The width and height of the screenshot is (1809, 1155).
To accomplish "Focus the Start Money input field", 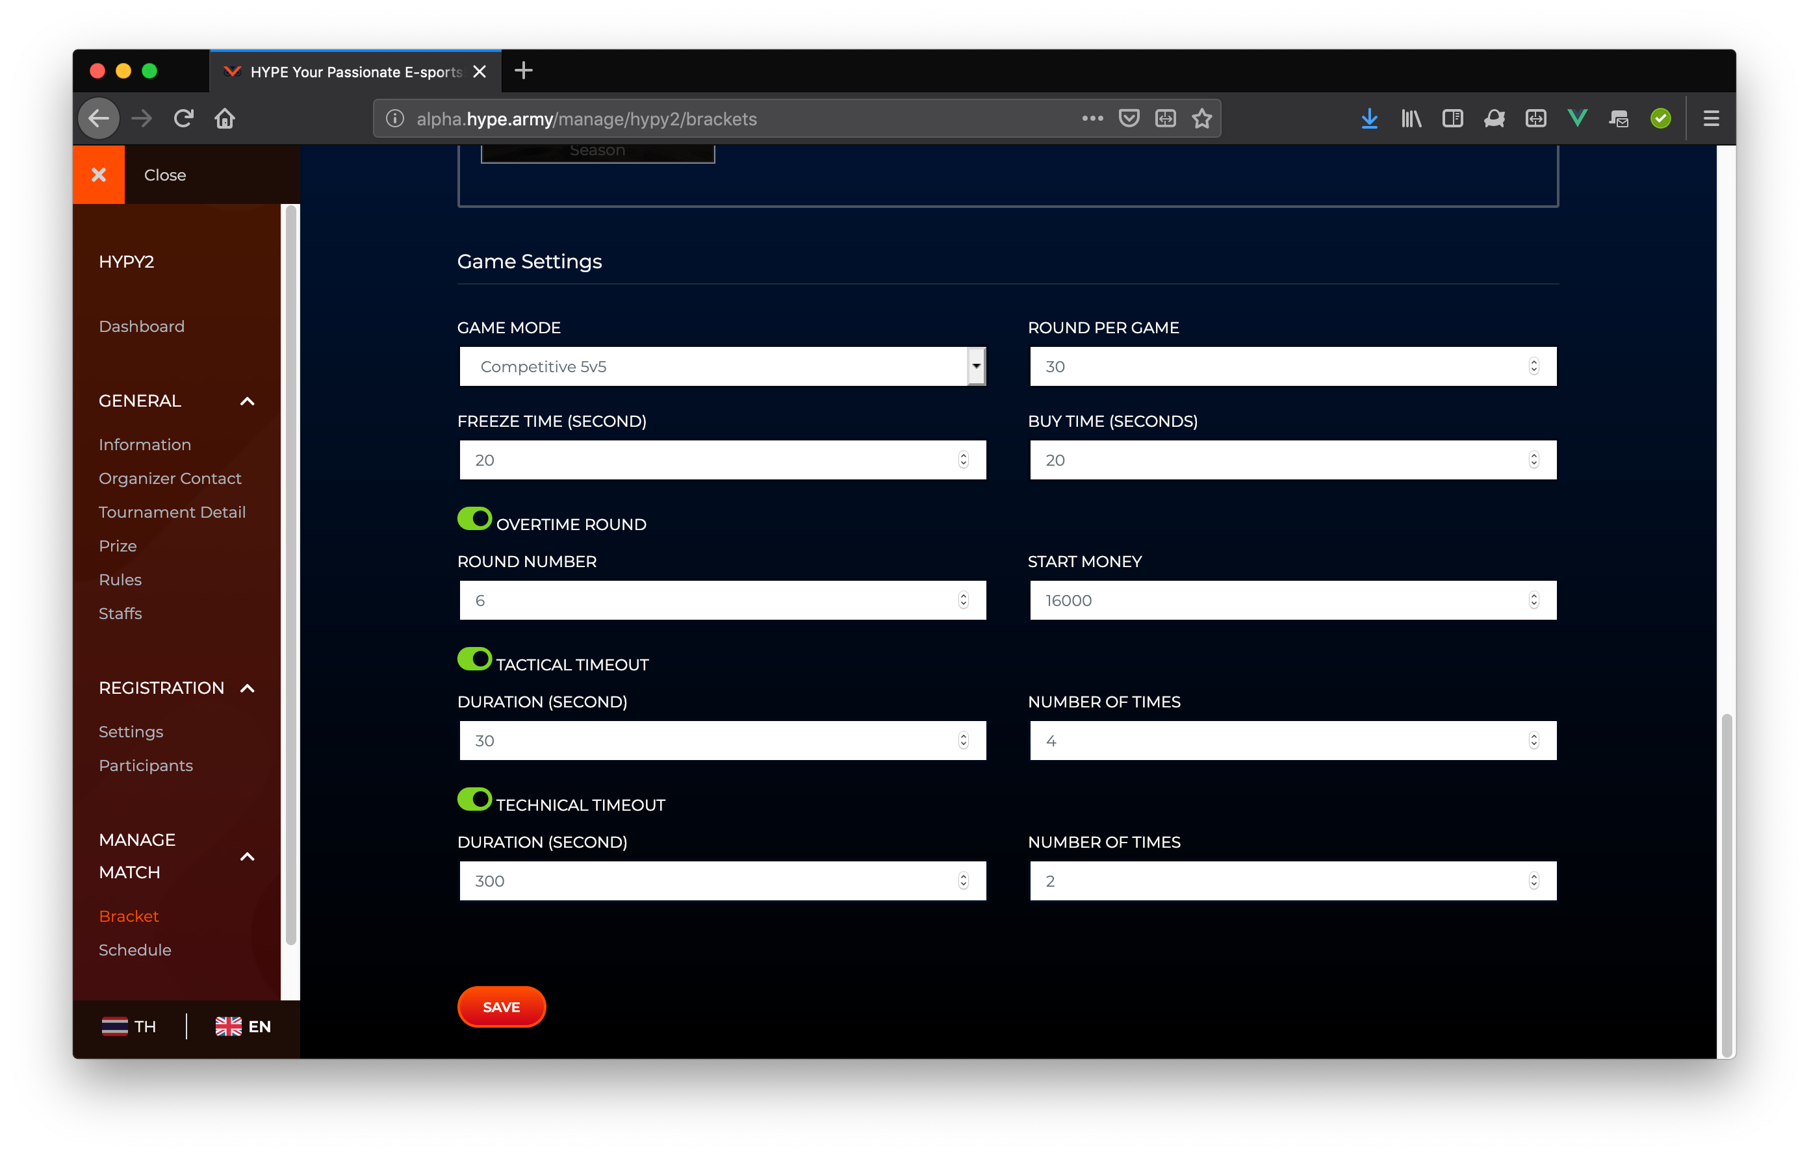I will pyautogui.click(x=1293, y=600).
